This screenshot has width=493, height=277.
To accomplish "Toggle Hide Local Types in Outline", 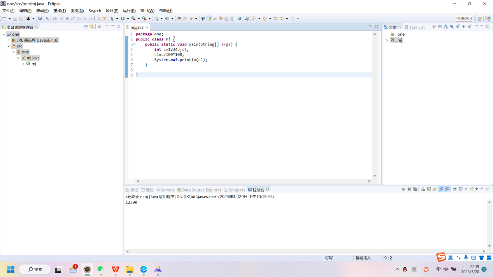I will (x=470, y=26).
